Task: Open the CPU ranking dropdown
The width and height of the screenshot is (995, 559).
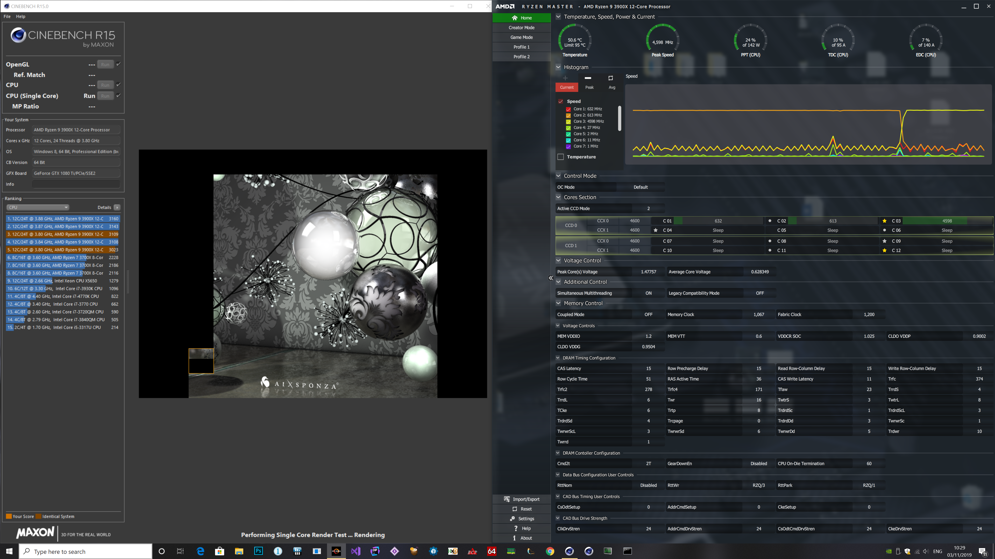Action: coord(38,207)
